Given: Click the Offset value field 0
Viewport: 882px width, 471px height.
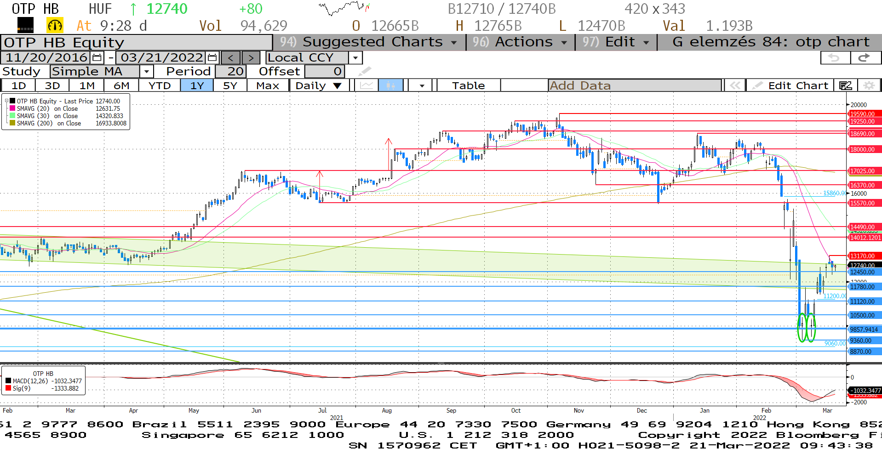Looking at the screenshot, I should point(324,71).
